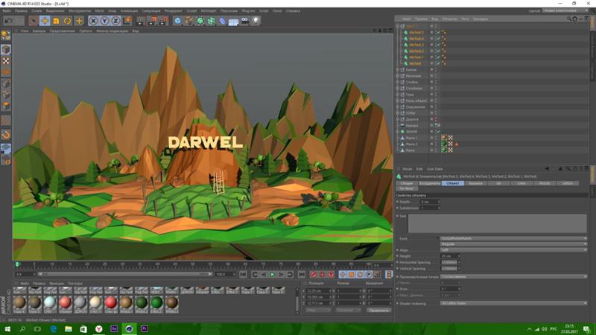Expand the Столбики group
596x335 pixels.
[398, 89]
